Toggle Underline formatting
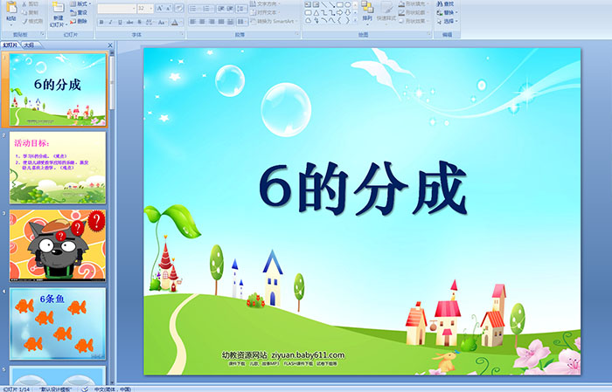 (x=120, y=22)
